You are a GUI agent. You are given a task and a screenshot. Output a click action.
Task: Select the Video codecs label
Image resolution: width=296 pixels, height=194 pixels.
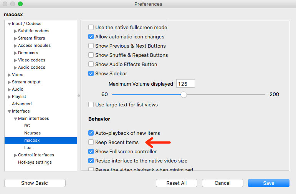point(32,60)
